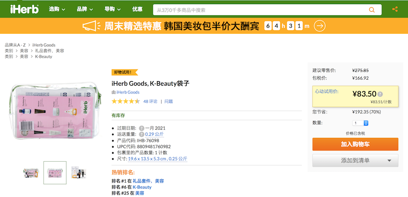
Task: Click the 0.29 公斤 shipping weight link
Action: pyautogui.click(x=155, y=134)
